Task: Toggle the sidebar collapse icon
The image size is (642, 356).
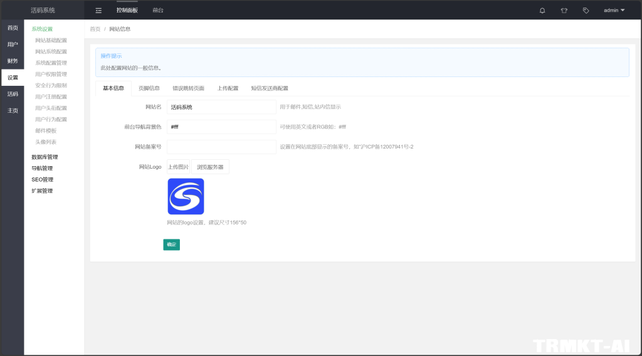Action: point(98,10)
